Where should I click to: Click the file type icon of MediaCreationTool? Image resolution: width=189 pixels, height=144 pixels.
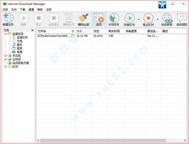point(39,36)
